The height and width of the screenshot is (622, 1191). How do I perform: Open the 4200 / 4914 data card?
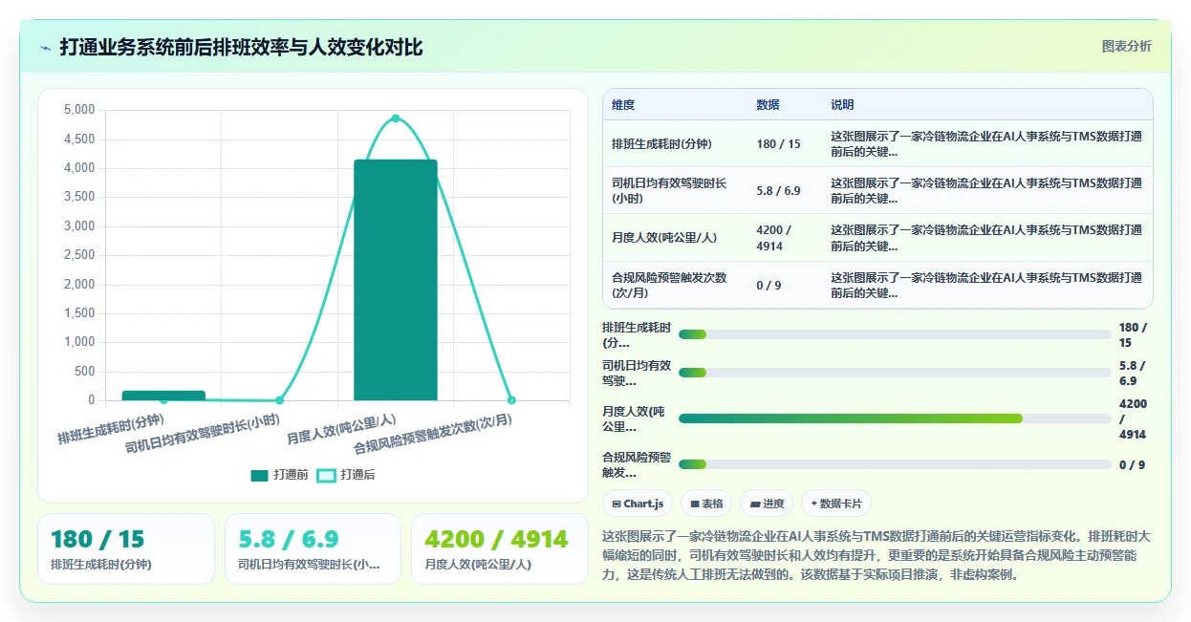(x=499, y=548)
